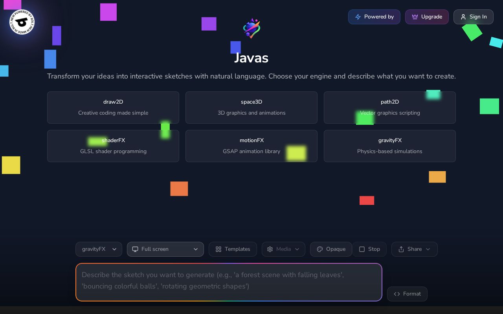
Task: Click gear icon beside Media
Action: coord(270,249)
